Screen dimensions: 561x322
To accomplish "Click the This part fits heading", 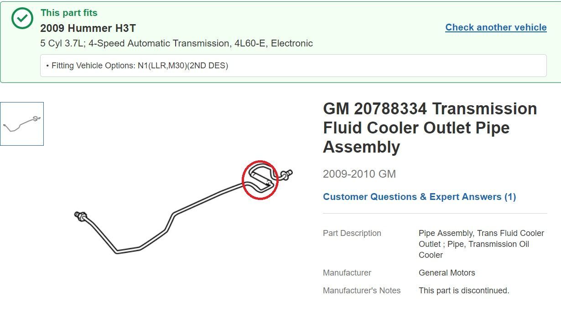I will click(69, 13).
